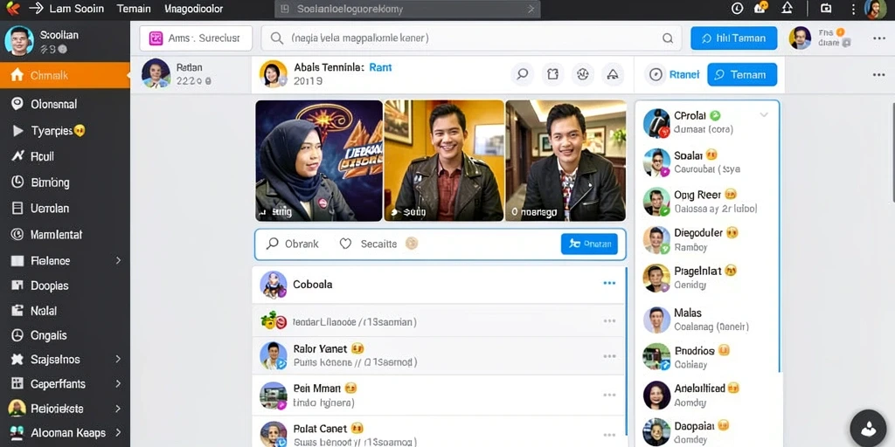This screenshot has height=447, width=895.
Task: Click the Ams Surecfust button
Action: coord(196,38)
